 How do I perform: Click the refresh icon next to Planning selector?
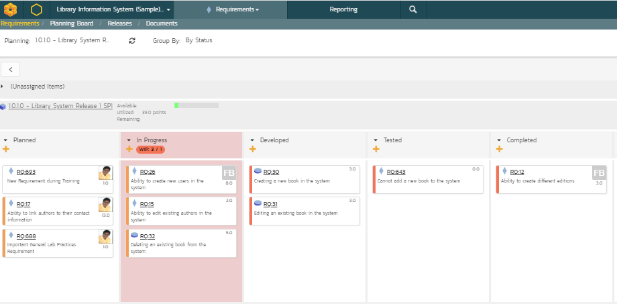(x=132, y=41)
